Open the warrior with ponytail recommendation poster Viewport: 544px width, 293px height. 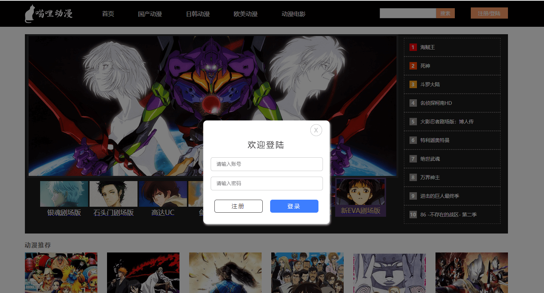pyautogui.click(x=225, y=273)
